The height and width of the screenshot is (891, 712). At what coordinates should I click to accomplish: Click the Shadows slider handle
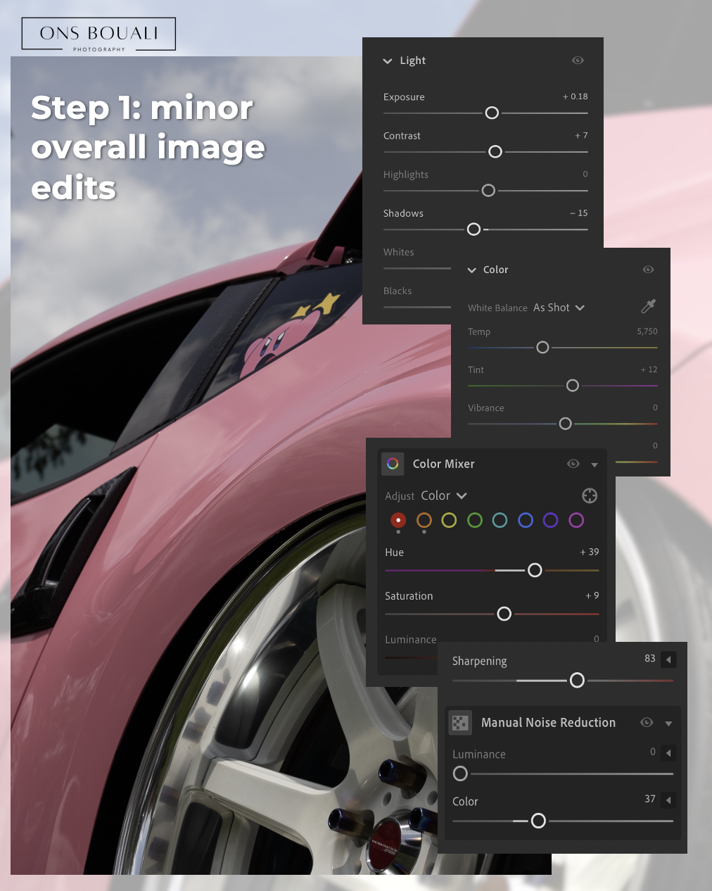click(473, 229)
